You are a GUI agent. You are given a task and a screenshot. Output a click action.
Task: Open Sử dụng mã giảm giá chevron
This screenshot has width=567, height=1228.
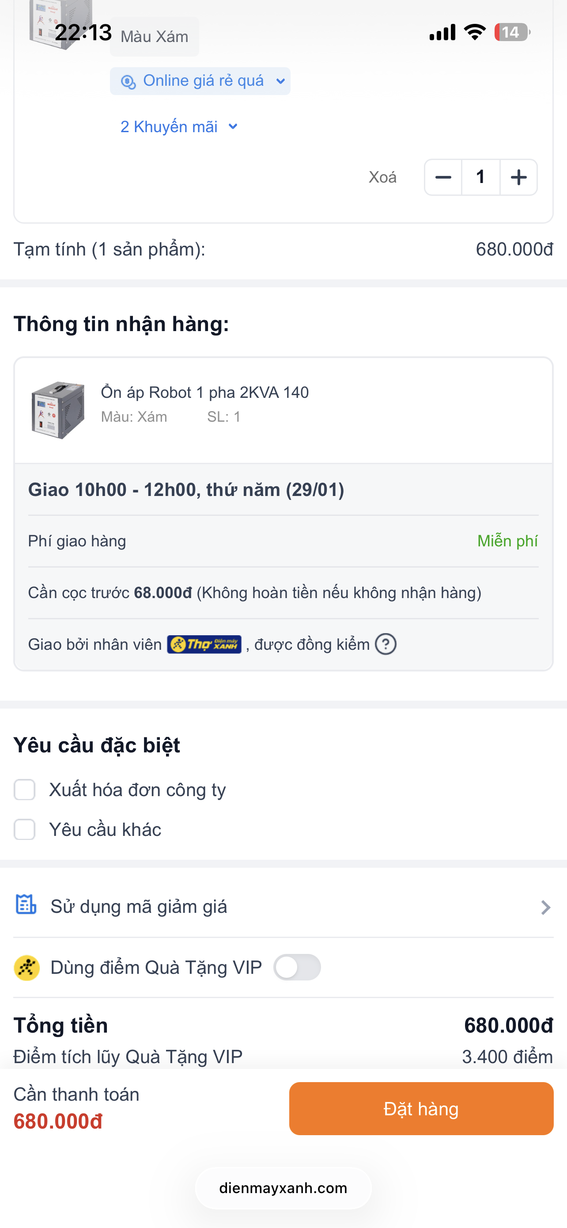pyautogui.click(x=545, y=907)
